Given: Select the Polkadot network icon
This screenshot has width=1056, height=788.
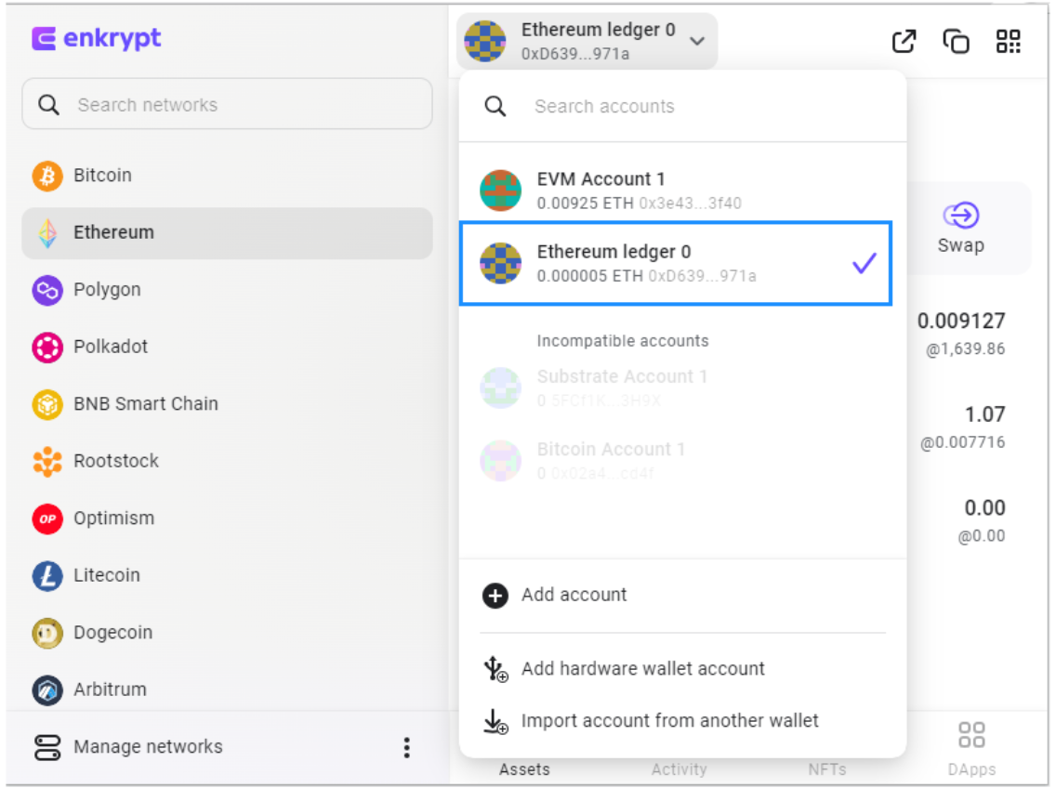Looking at the screenshot, I should (x=47, y=348).
